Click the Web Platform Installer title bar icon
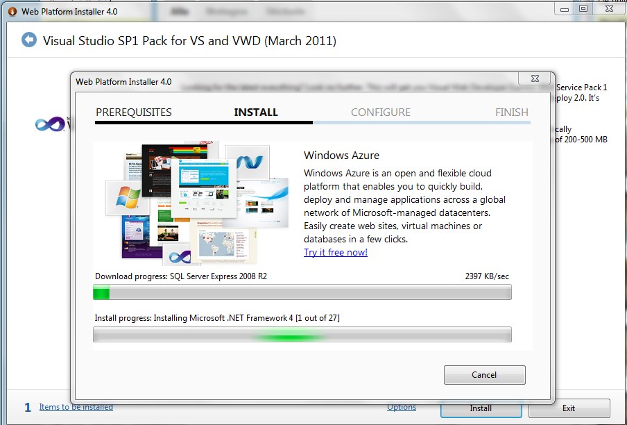Screen dimensions: 627x425 tap(12, 11)
